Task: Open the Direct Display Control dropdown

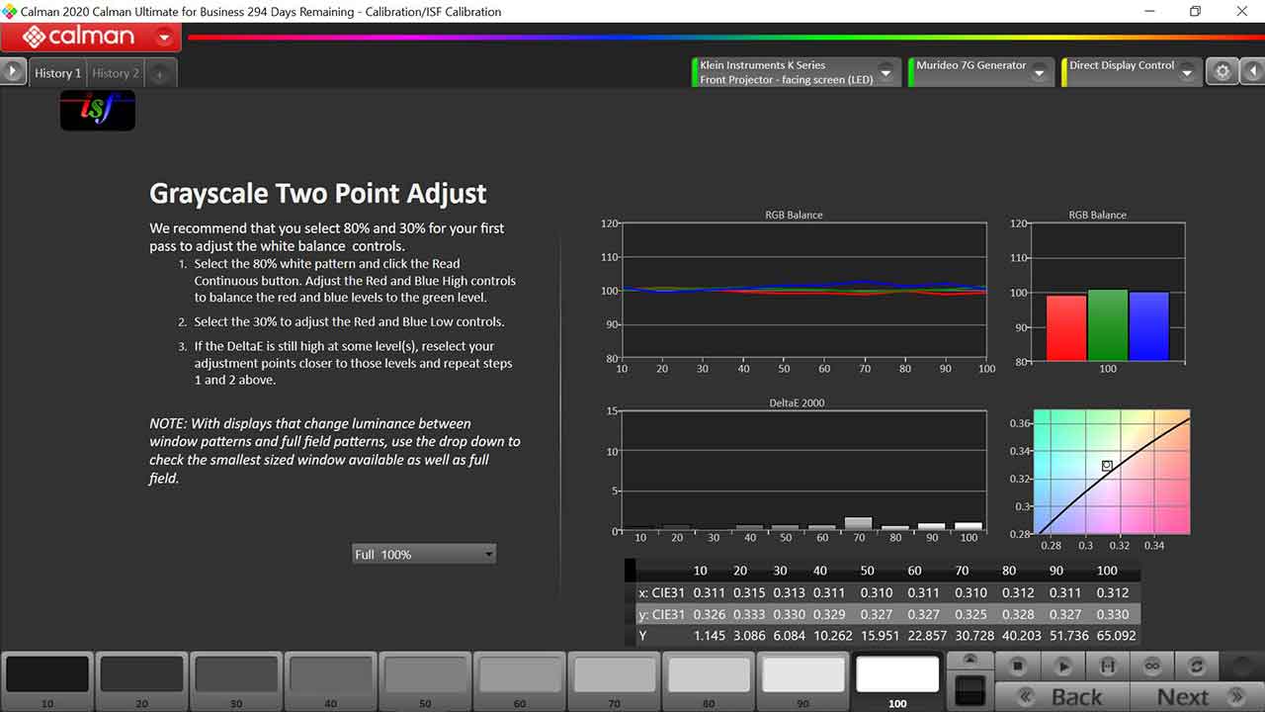Action: 1187,73
